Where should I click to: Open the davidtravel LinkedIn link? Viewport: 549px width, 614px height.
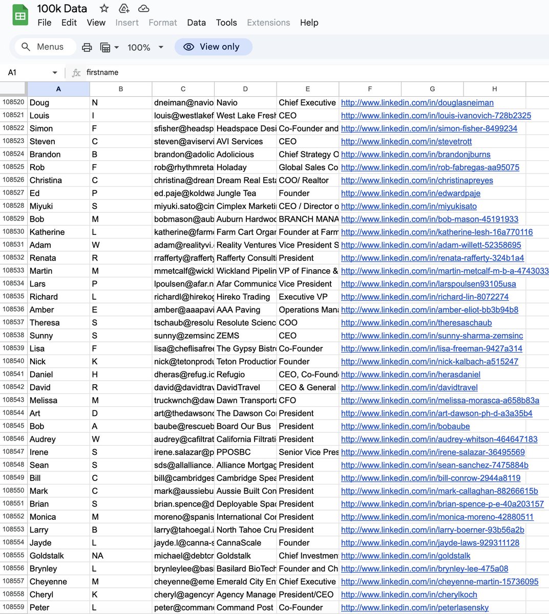tap(409, 387)
